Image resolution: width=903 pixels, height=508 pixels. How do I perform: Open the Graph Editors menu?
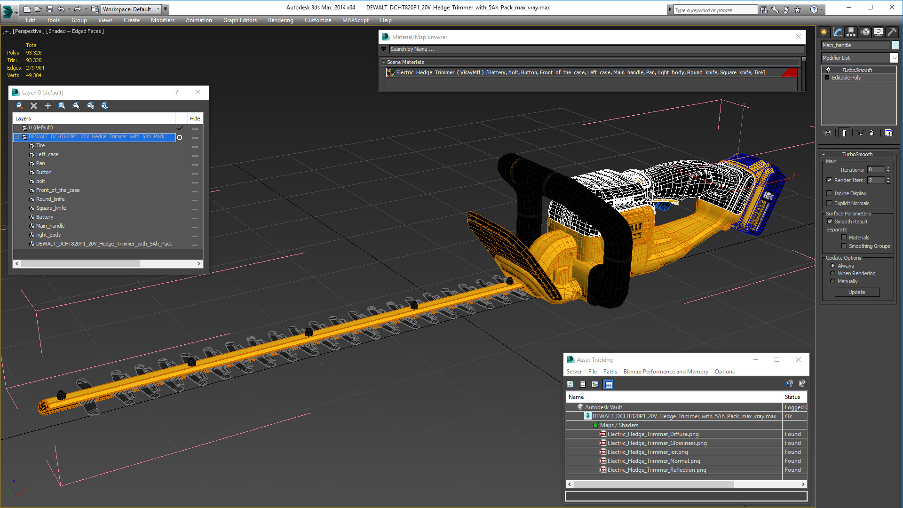tap(240, 20)
